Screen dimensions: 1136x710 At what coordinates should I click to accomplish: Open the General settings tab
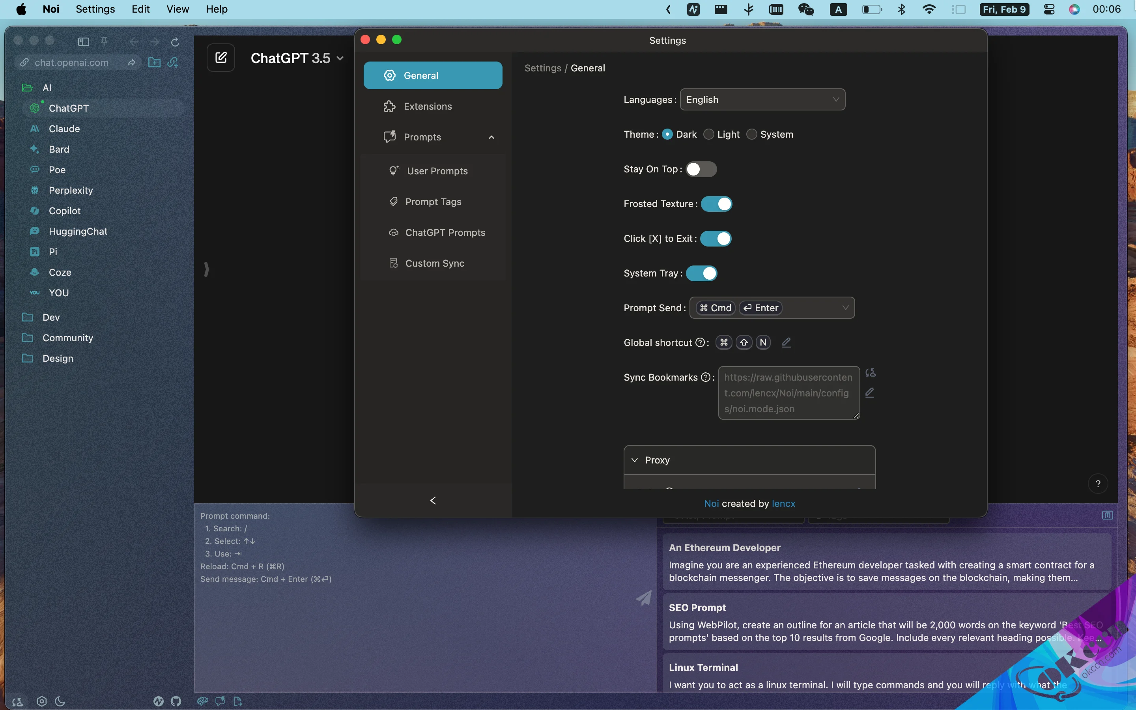[433, 76]
